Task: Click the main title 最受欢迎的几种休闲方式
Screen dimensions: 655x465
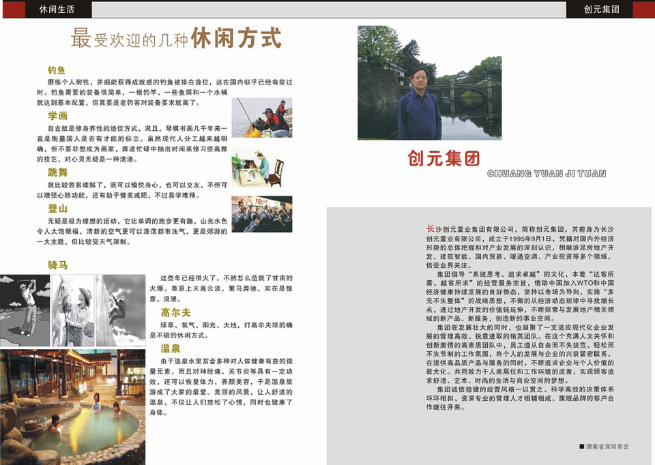Action: (176, 38)
